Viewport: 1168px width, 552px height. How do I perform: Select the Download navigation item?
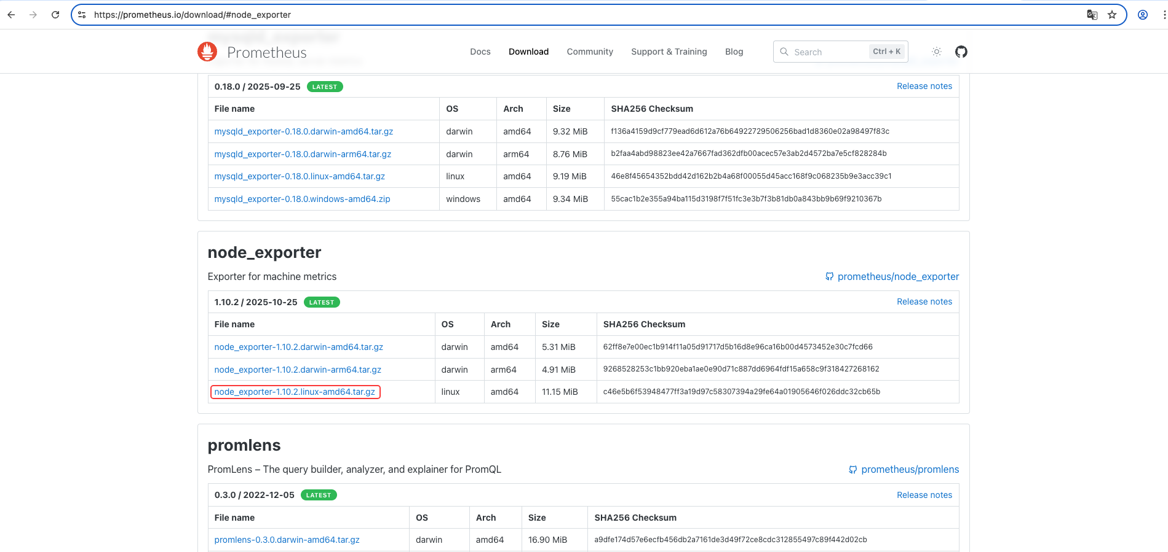pos(528,52)
